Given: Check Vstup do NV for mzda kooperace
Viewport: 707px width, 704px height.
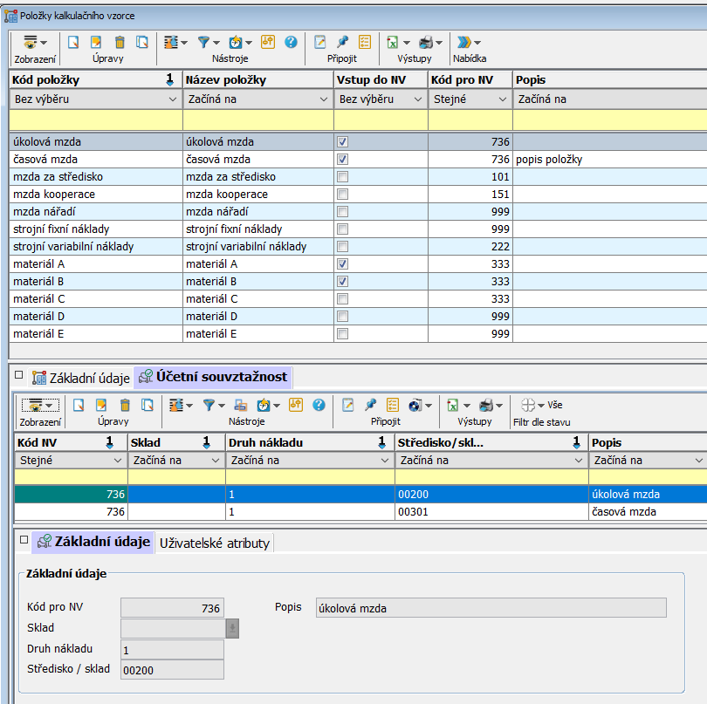Looking at the screenshot, I should point(343,195).
